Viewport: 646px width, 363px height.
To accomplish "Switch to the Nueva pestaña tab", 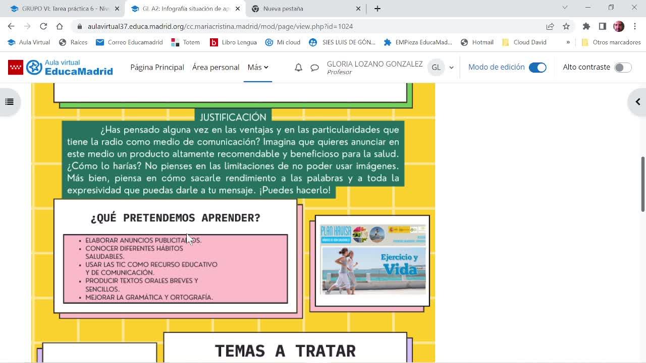I will pyautogui.click(x=306, y=9).
